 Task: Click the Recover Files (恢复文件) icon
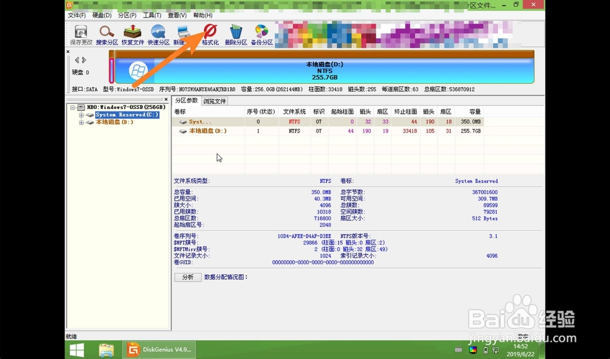132,35
